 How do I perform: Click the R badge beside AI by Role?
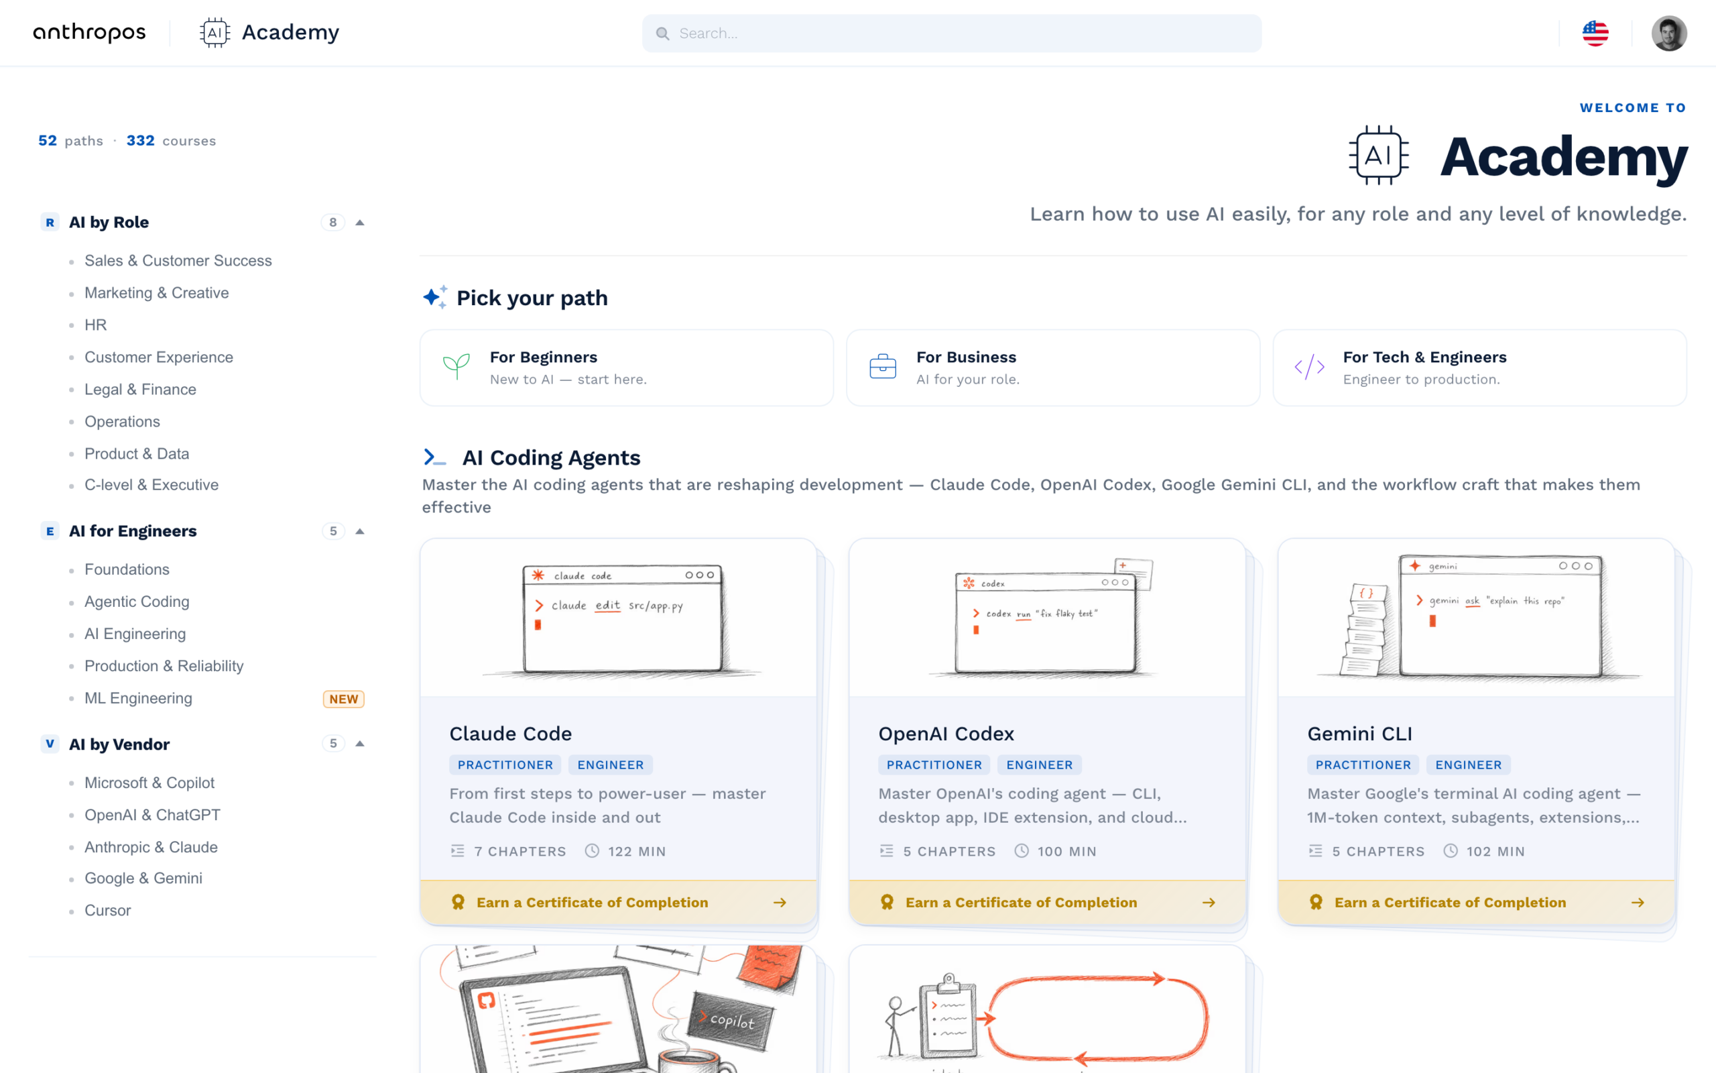(x=50, y=222)
